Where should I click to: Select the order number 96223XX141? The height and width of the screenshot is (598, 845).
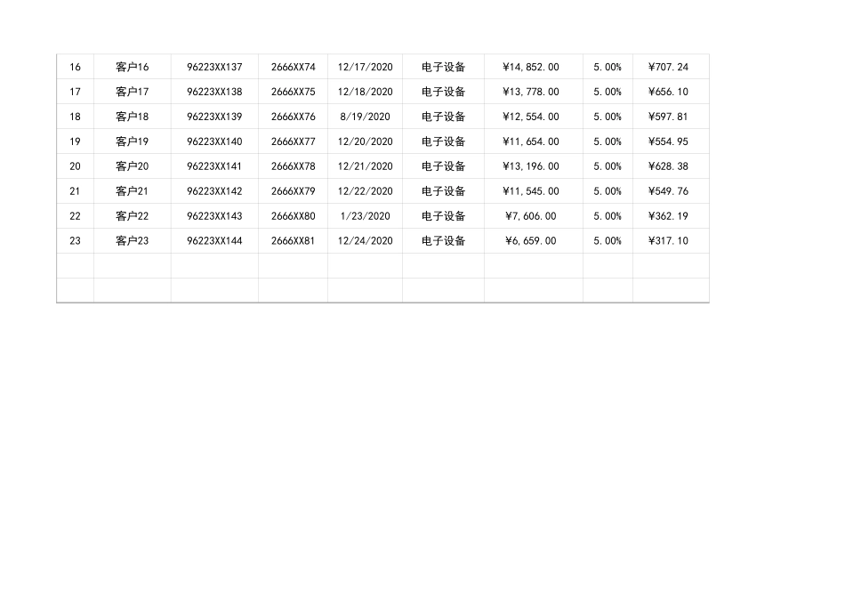[x=214, y=166]
